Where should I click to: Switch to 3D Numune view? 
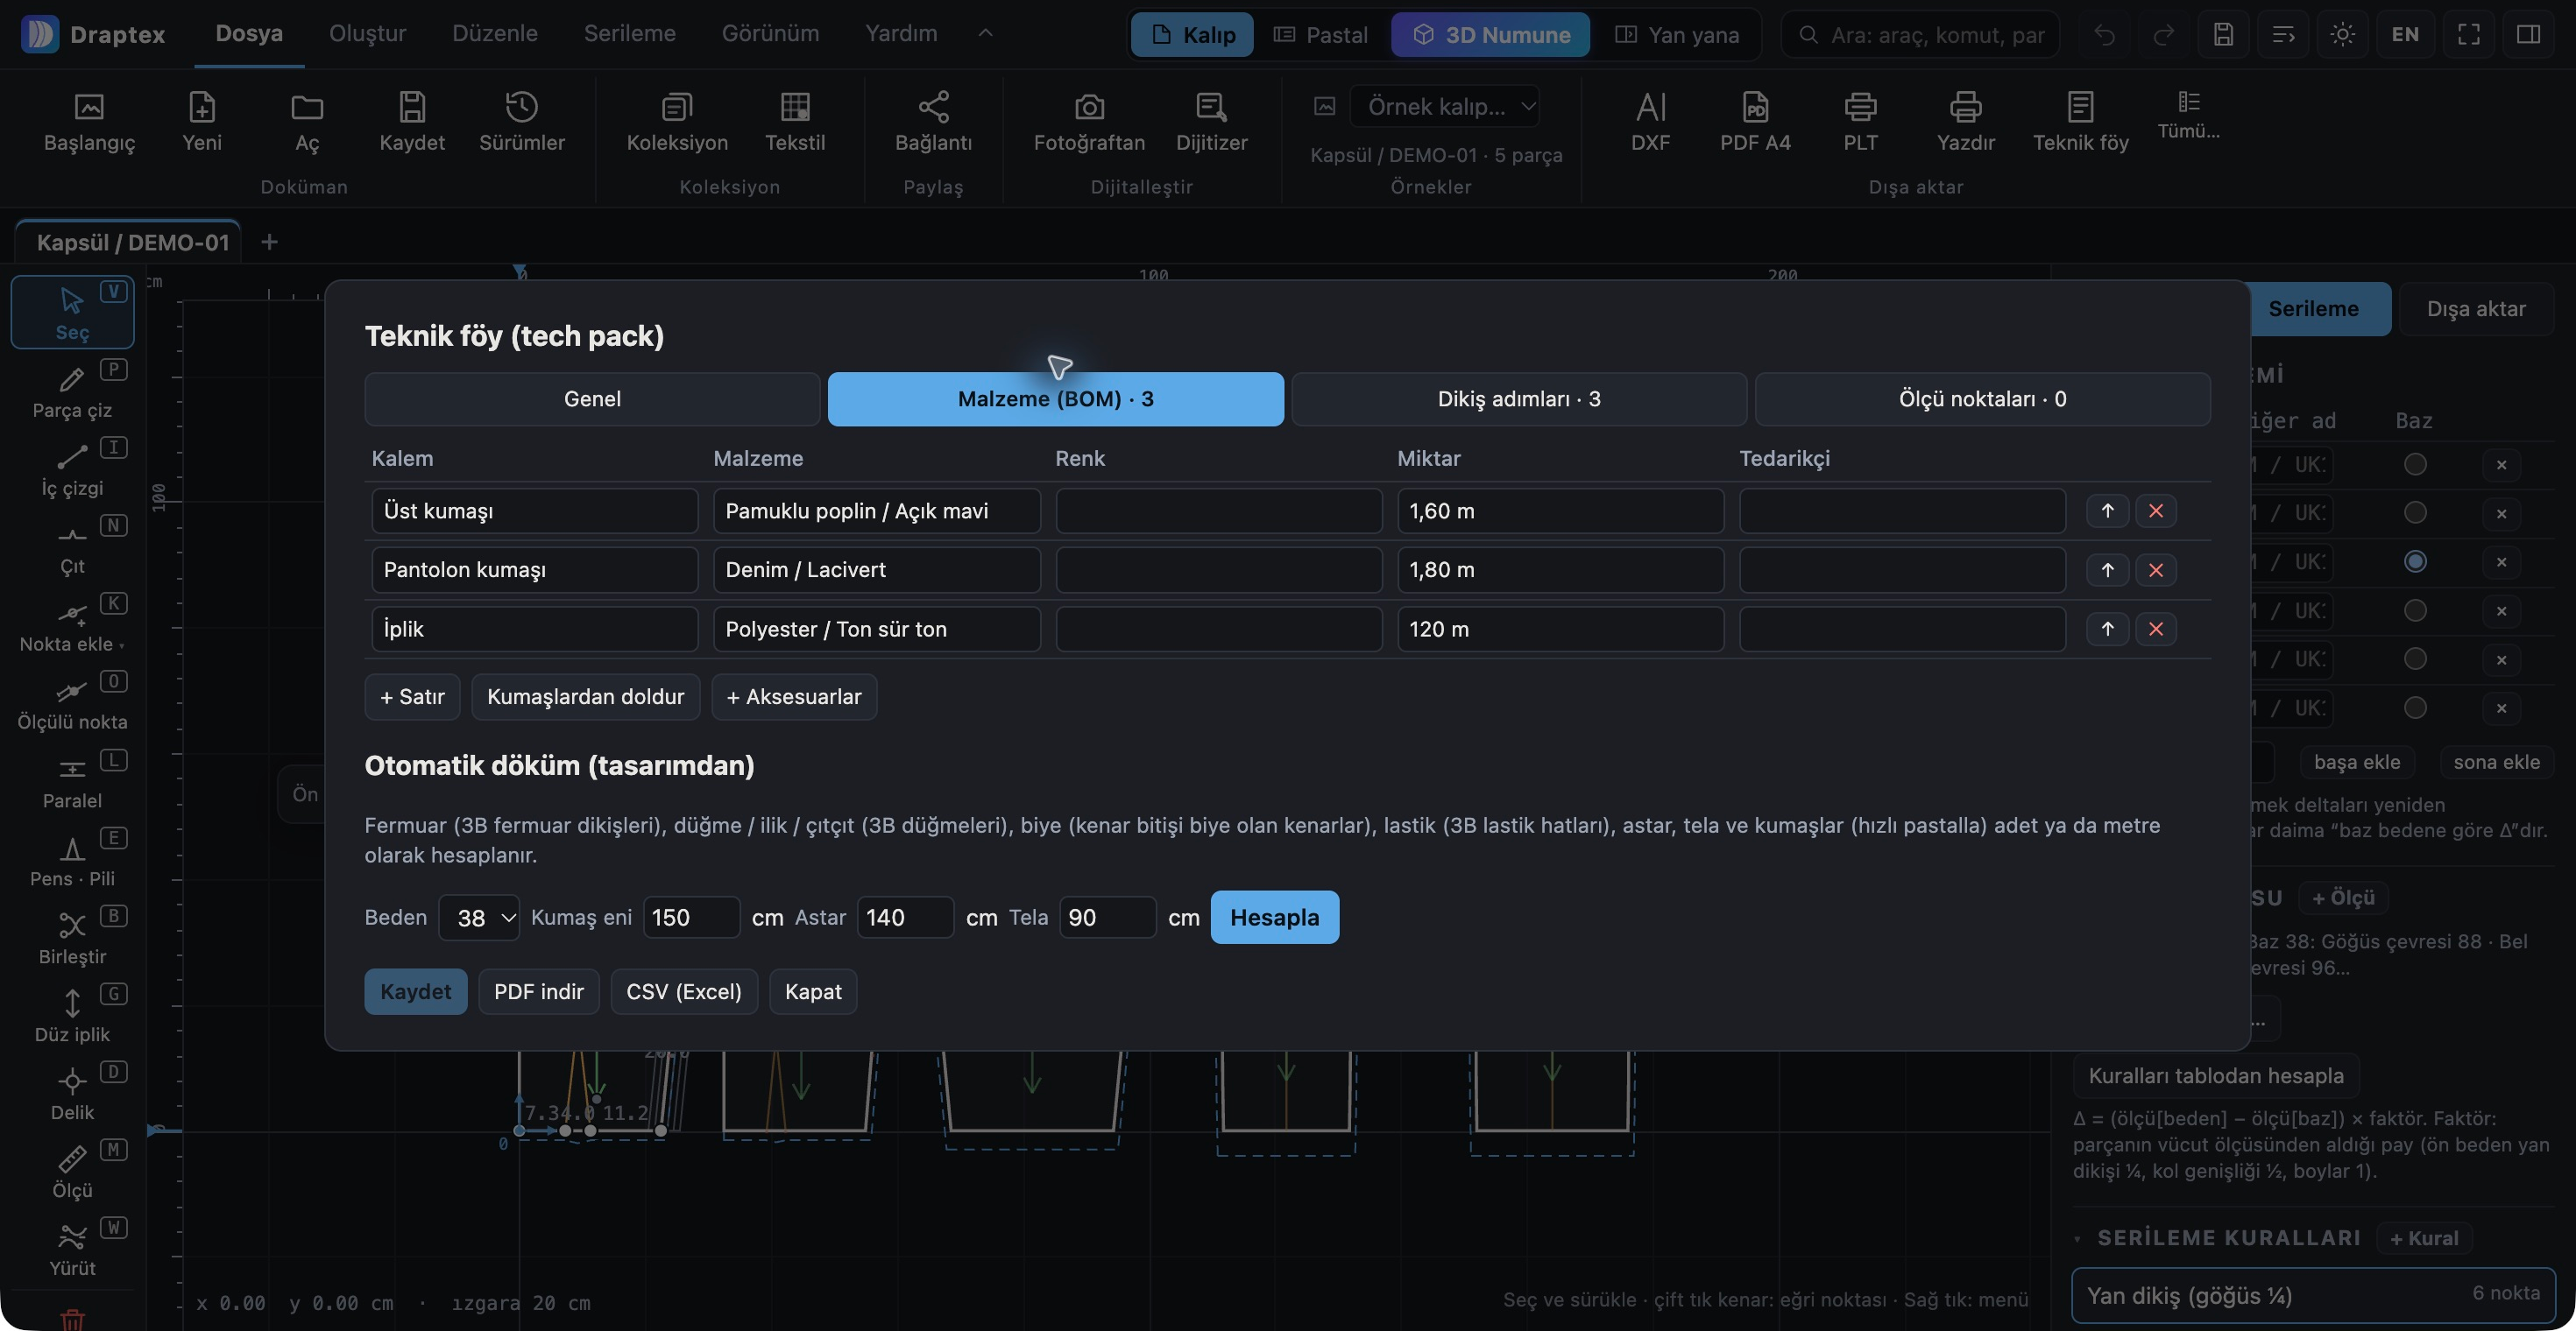coord(1490,35)
